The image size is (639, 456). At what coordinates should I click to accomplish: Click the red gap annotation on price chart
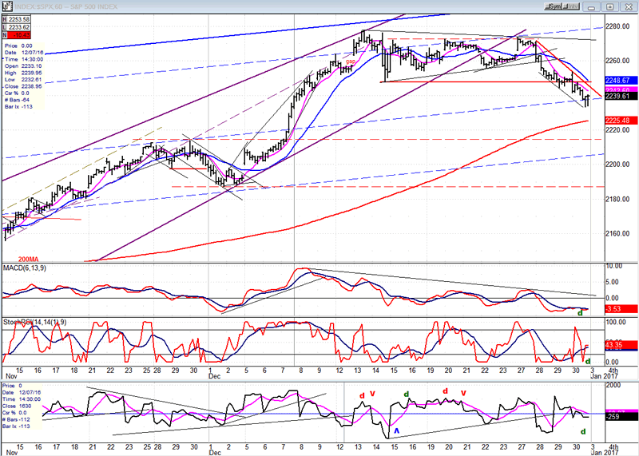pos(351,61)
